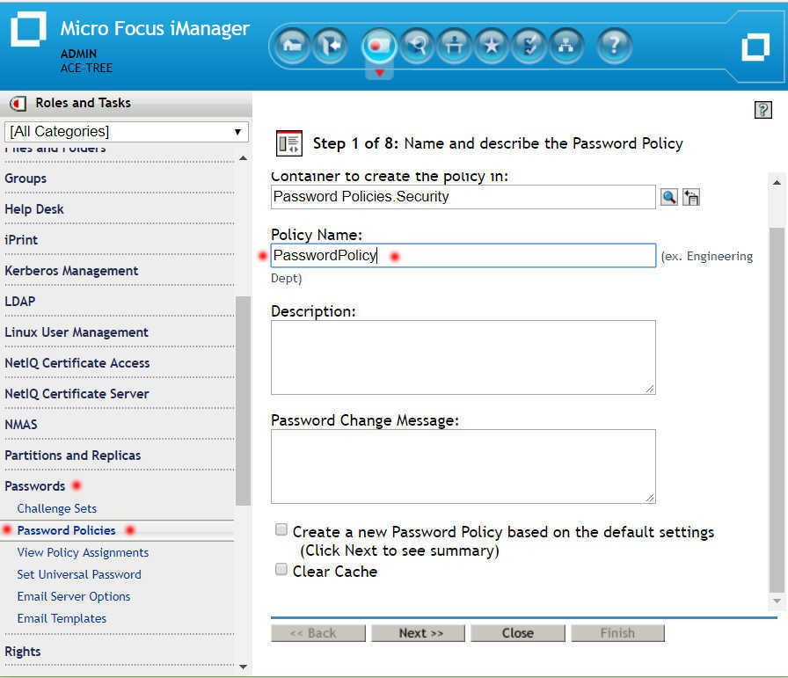Click the Close button

(x=518, y=633)
